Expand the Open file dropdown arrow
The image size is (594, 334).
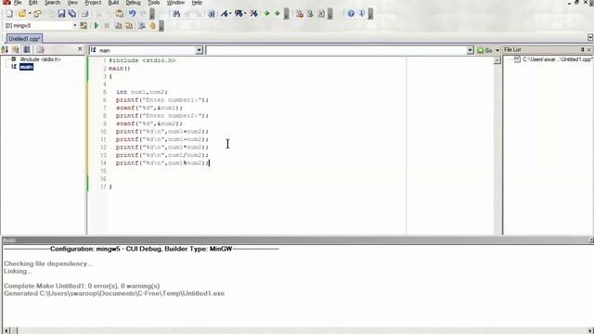pyautogui.click(x=30, y=14)
